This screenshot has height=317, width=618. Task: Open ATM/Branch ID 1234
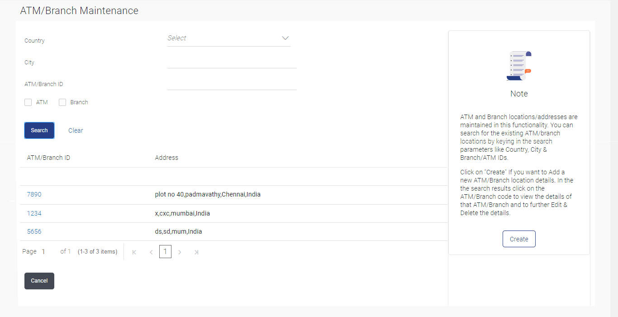[34, 213]
